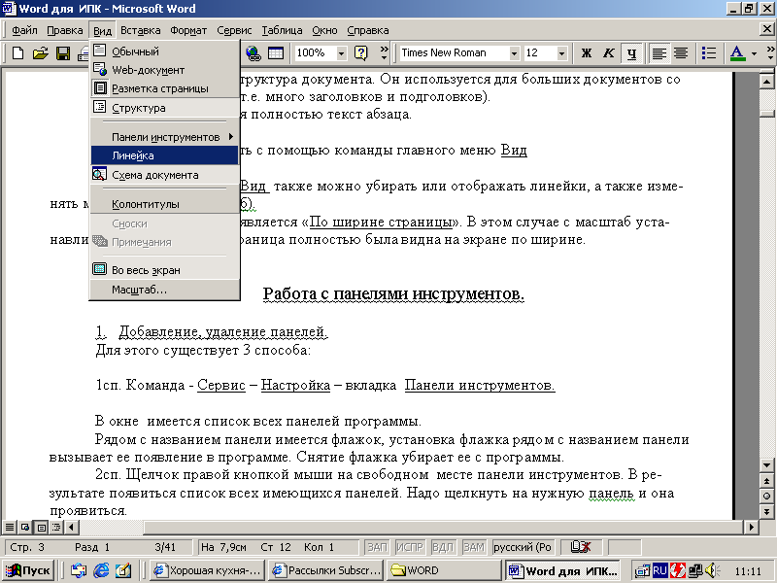This screenshot has width=777, height=583.
Task: Open the Таблица menu
Action: coord(282,30)
